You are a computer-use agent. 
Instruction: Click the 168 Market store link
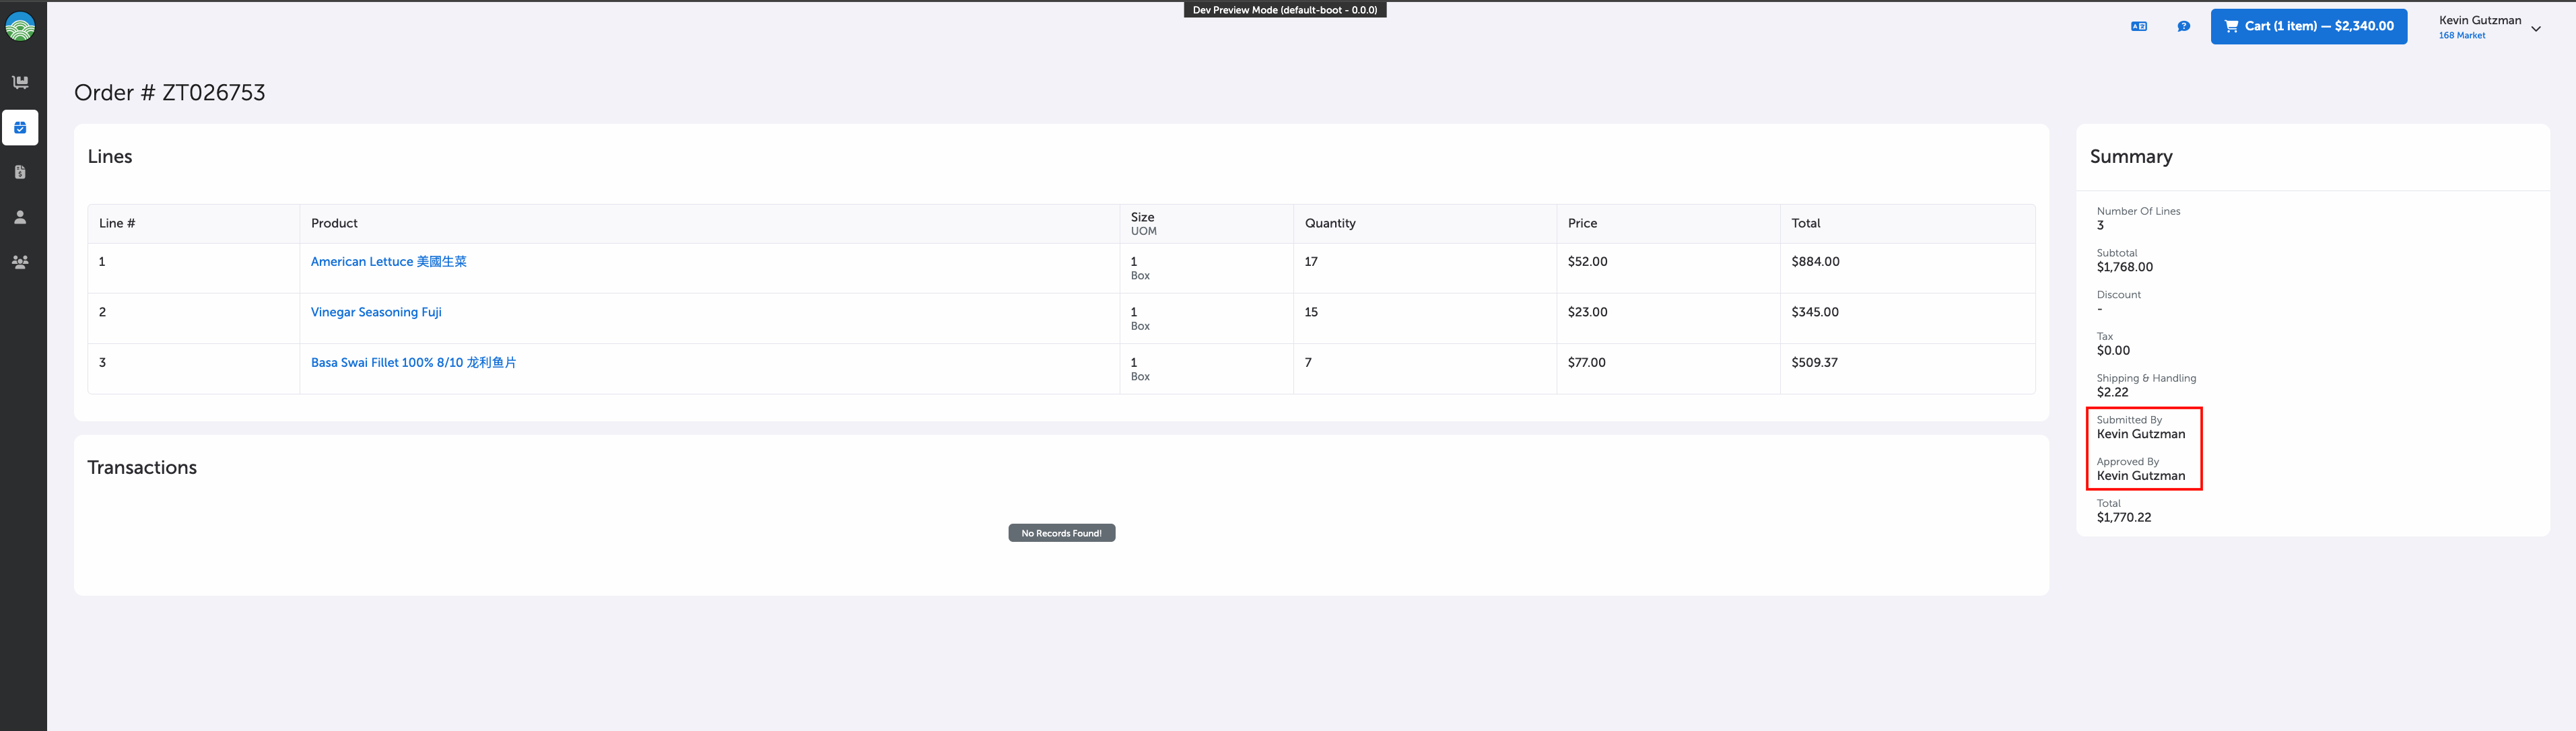point(2461,36)
